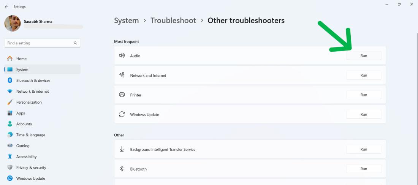This screenshot has width=418, height=185.
Task: Click the Most frequent section heading
Action: pyautogui.click(x=127, y=41)
